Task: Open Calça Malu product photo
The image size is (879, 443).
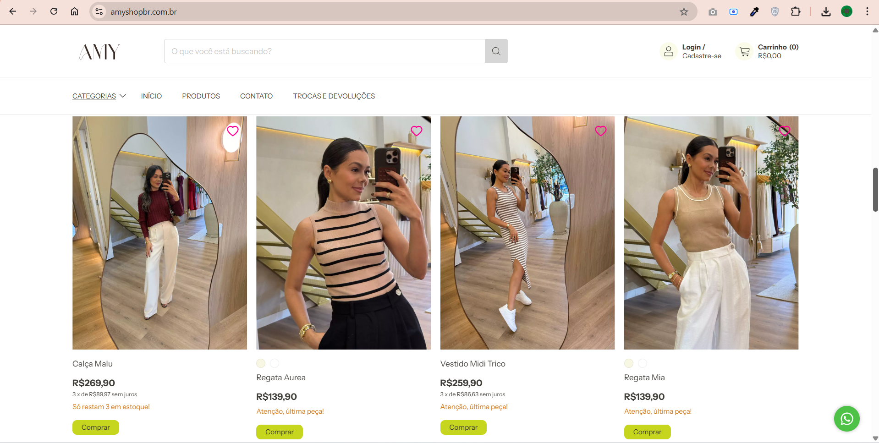Action: point(159,233)
